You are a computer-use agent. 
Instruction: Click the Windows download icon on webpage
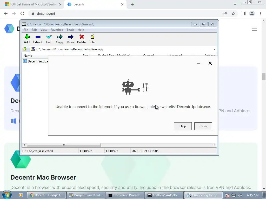coord(14,121)
